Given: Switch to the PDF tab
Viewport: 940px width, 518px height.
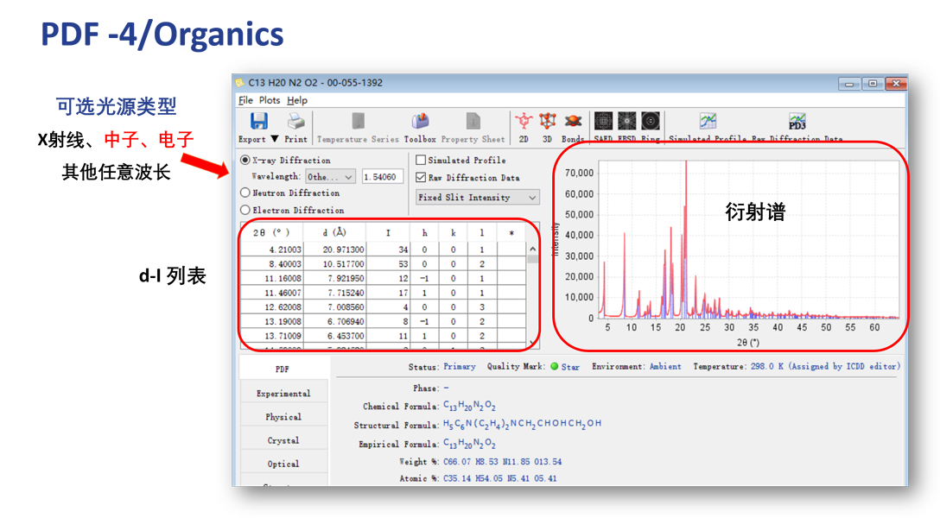Looking at the screenshot, I should click(283, 369).
